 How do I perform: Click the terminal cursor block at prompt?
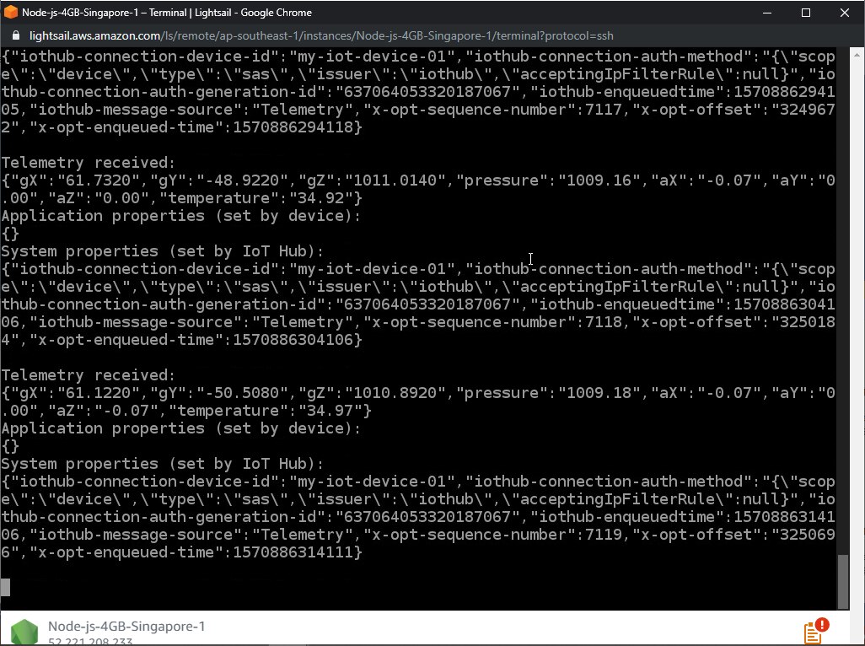pos(5,587)
